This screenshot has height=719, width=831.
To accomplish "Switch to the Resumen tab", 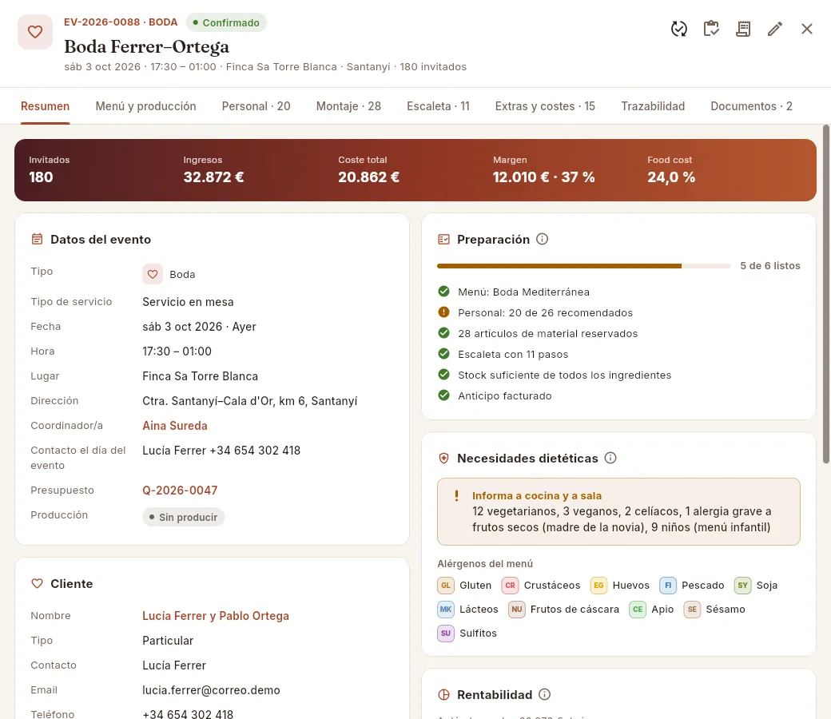I will pyautogui.click(x=45, y=106).
